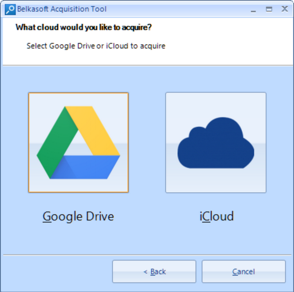
Task: Click the hollow center of Drive triangle
Action: click(78, 145)
